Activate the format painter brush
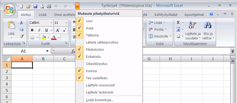 tap(21, 36)
